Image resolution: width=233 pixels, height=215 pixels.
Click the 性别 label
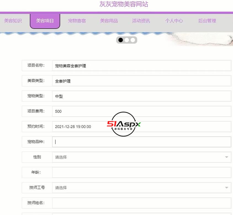[x=37, y=157]
